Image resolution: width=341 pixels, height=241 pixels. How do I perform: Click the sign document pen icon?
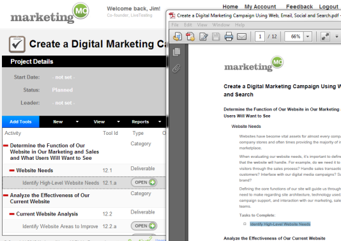[203, 36]
